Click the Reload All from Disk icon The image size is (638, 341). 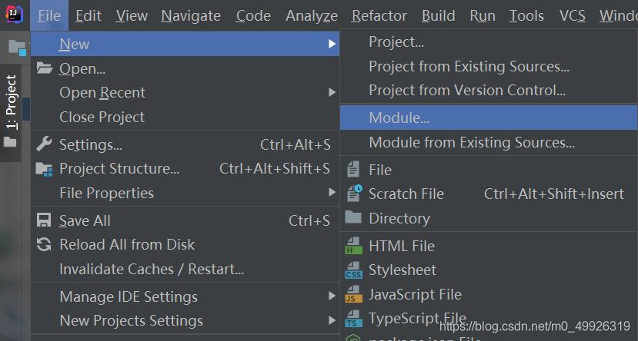point(45,244)
